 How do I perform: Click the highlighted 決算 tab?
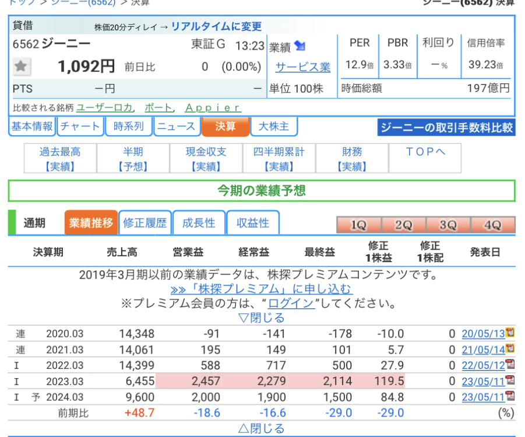point(225,126)
